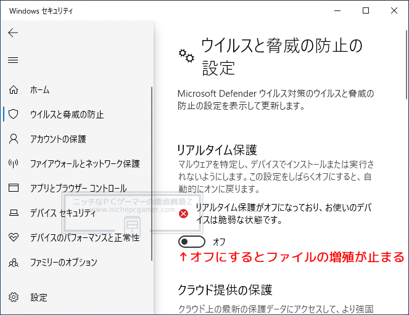The width and height of the screenshot is (409, 315).
Task: Click the family people icon
Action: click(14, 262)
